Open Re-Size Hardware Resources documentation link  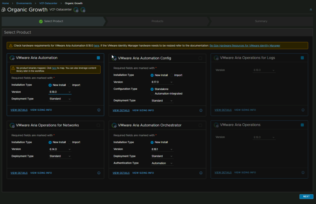coord(245,46)
